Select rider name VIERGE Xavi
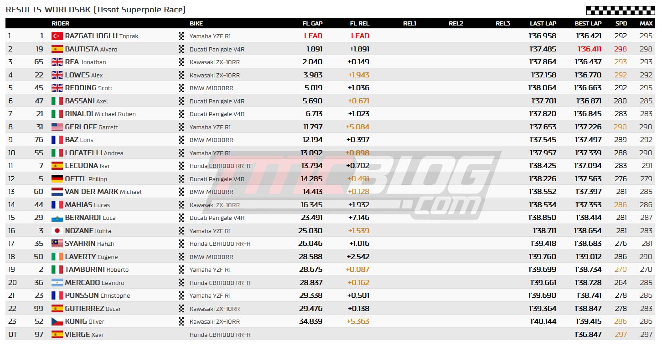The height and width of the screenshot is (346, 662). [x=84, y=335]
